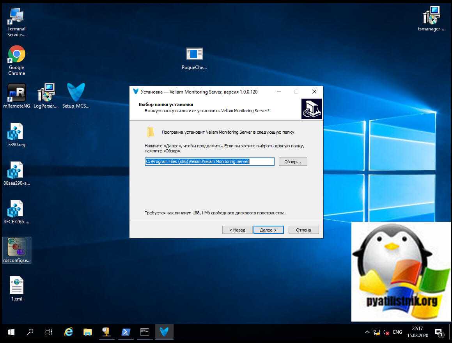Open PowerShell from the taskbar
The width and height of the screenshot is (452, 343).
126,332
